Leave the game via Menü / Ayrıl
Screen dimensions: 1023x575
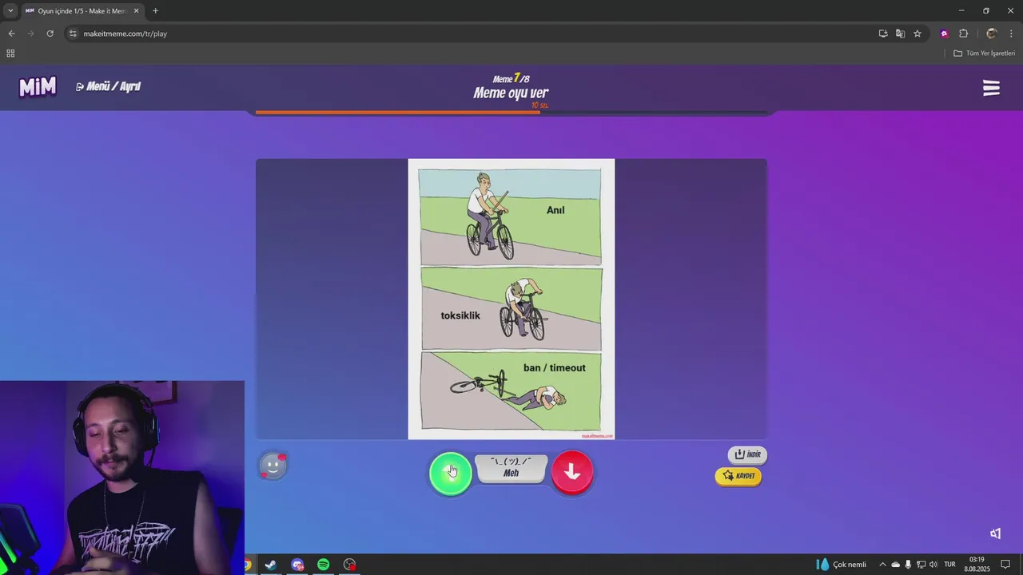[109, 86]
